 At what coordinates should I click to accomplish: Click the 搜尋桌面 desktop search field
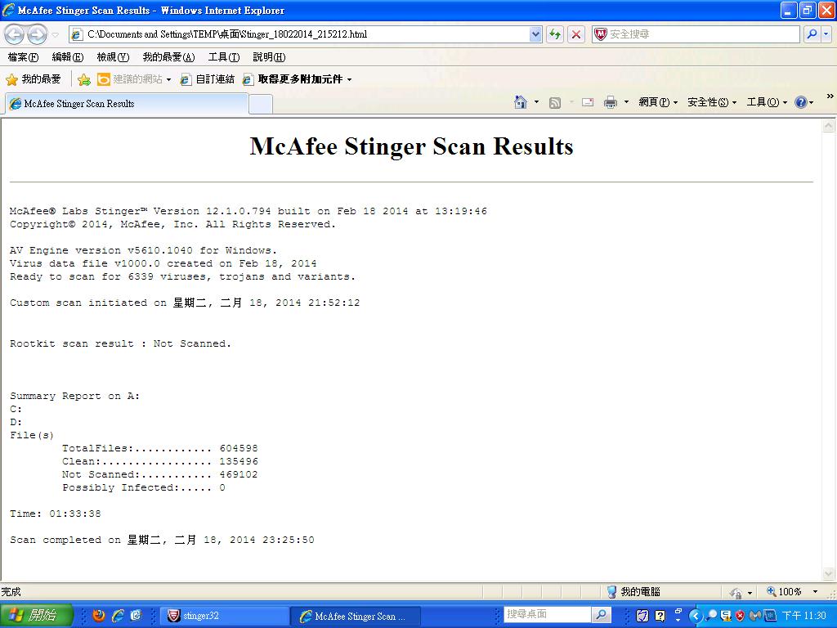click(547, 615)
